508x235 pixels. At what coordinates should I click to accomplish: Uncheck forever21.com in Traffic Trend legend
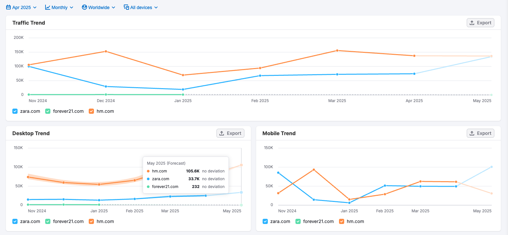point(48,111)
